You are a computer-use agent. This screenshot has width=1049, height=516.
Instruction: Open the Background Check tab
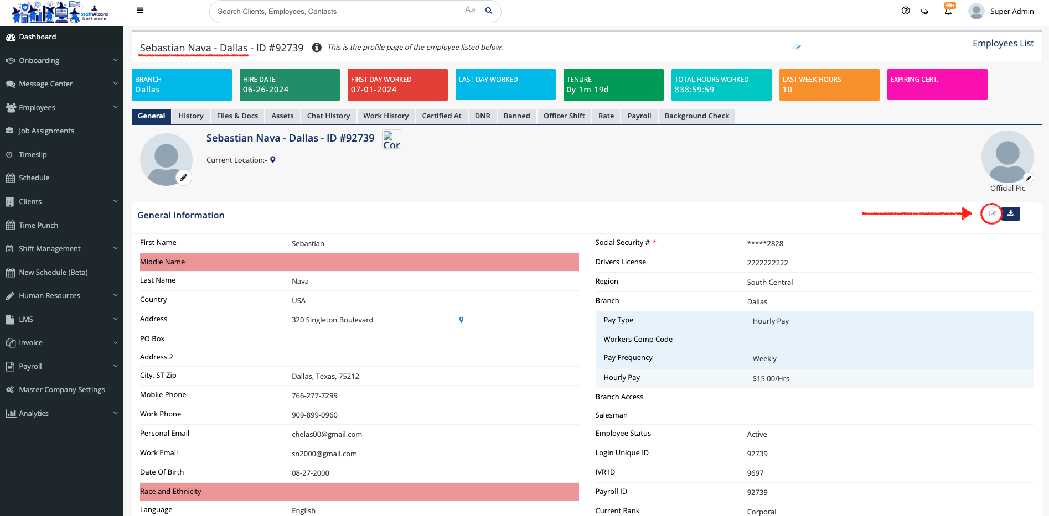point(696,116)
